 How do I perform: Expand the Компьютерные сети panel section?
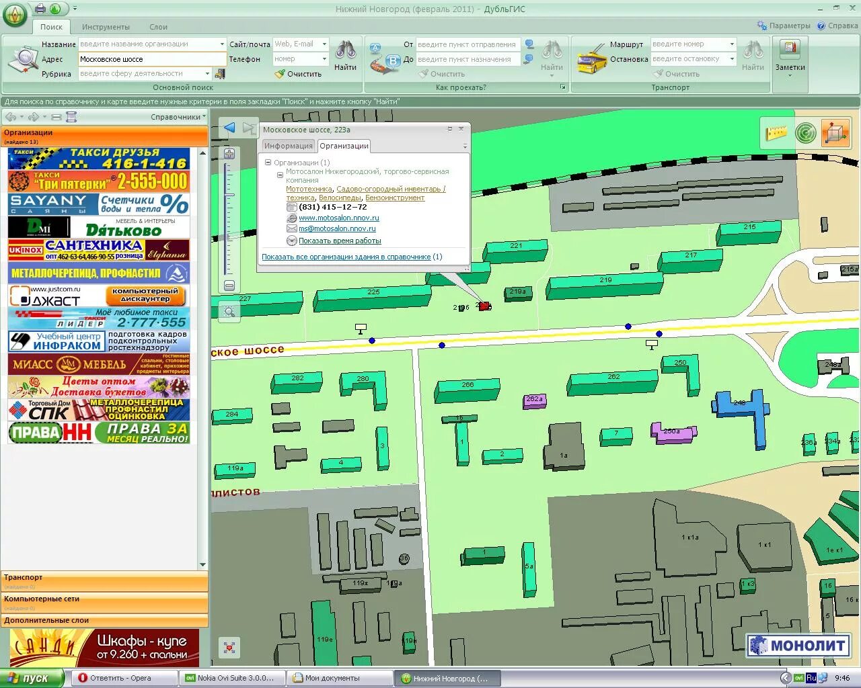104,603
